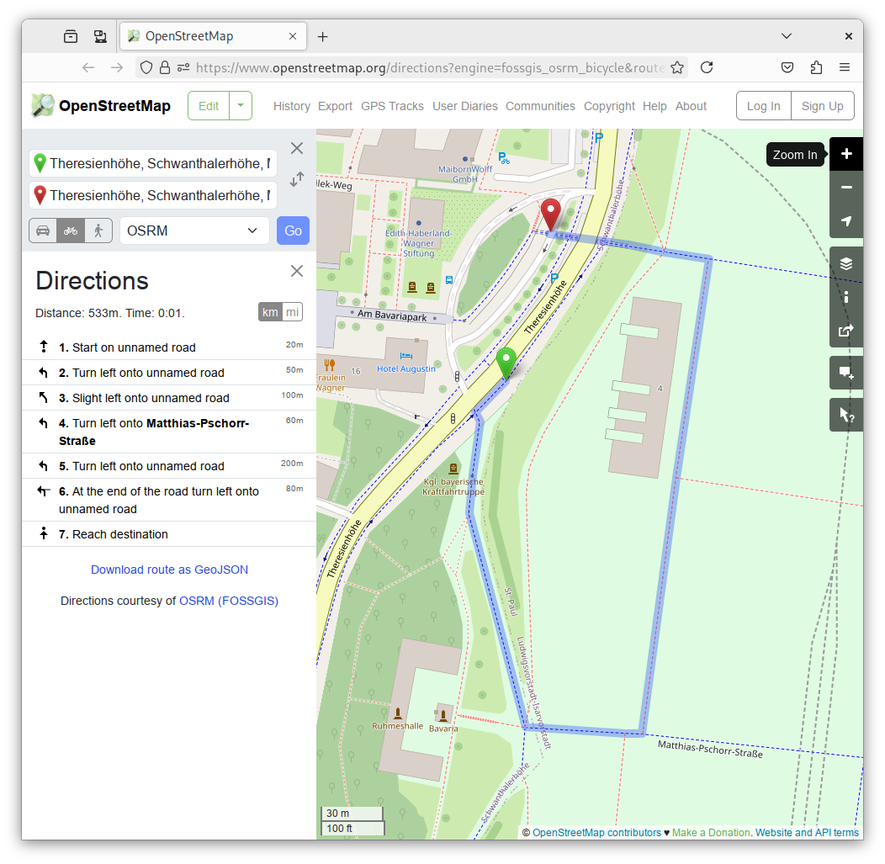This screenshot has width=885, height=864.
Task: Open the GPS Tracks menu item
Action: [392, 106]
